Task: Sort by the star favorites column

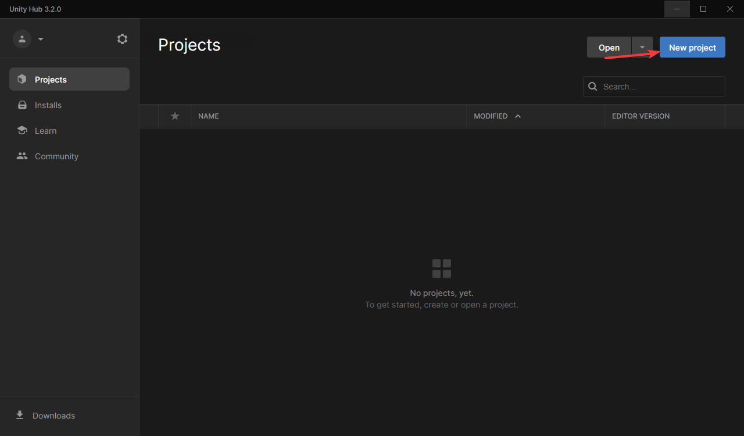Action: click(175, 116)
